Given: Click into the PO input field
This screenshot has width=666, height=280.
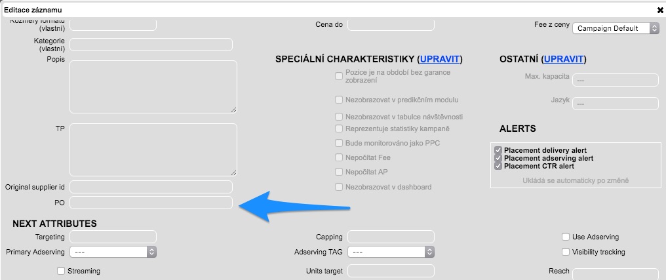Looking at the screenshot, I should click(x=151, y=203).
